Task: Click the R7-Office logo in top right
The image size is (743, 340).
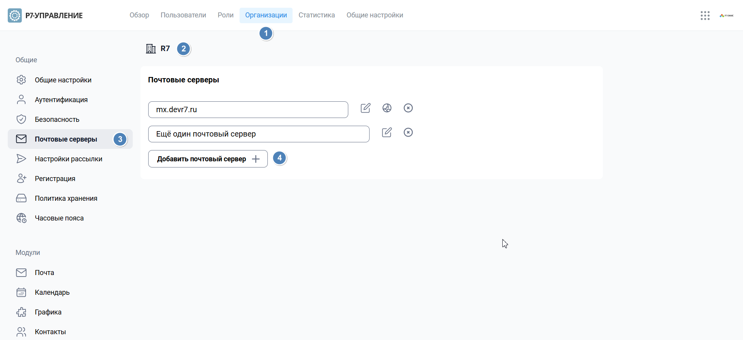Action: coord(726,15)
